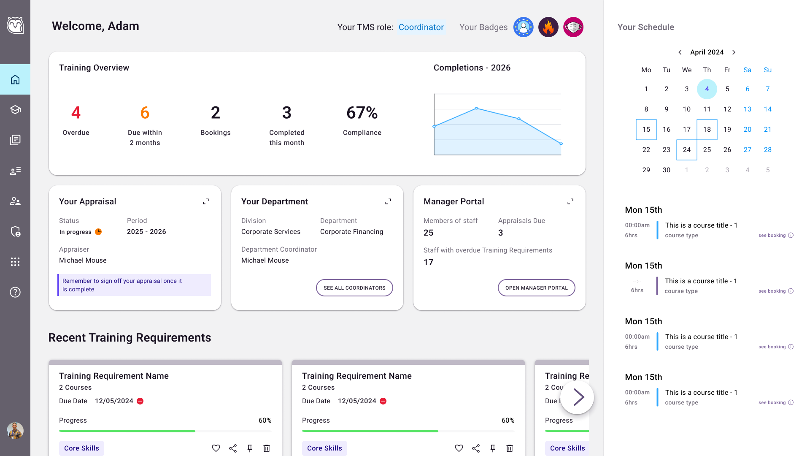This screenshot has width=810, height=456.
Task: Open the documents library sidebar item
Action: coord(15,140)
